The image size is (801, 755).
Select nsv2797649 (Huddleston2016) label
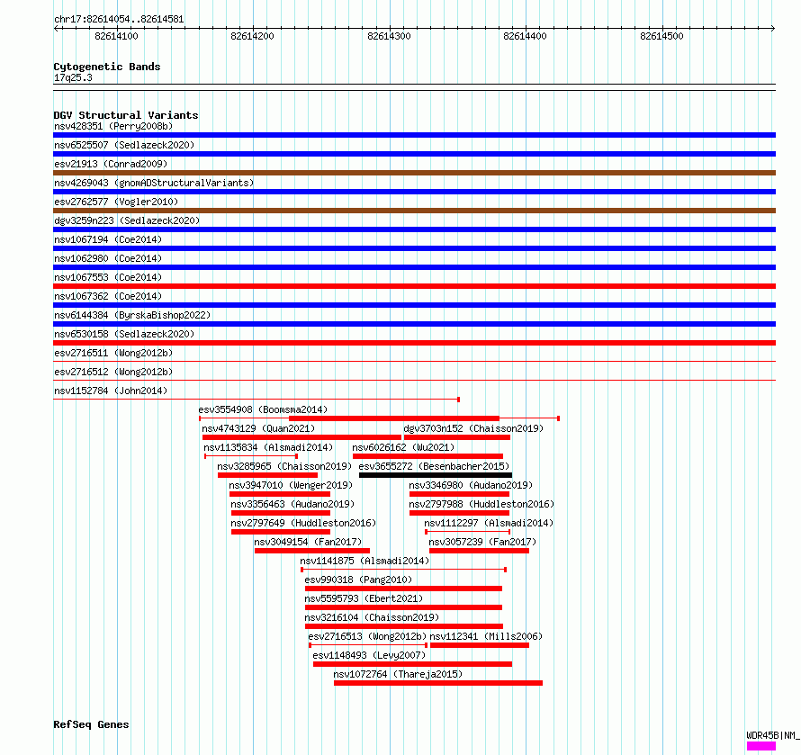[303, 523]
